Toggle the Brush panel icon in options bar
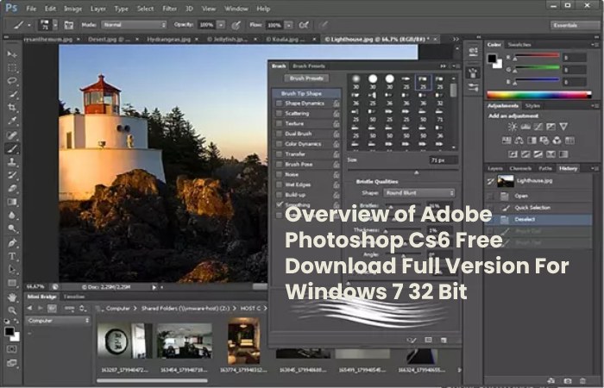Screen dimensions: 604x388 click(x=68, y=25)
